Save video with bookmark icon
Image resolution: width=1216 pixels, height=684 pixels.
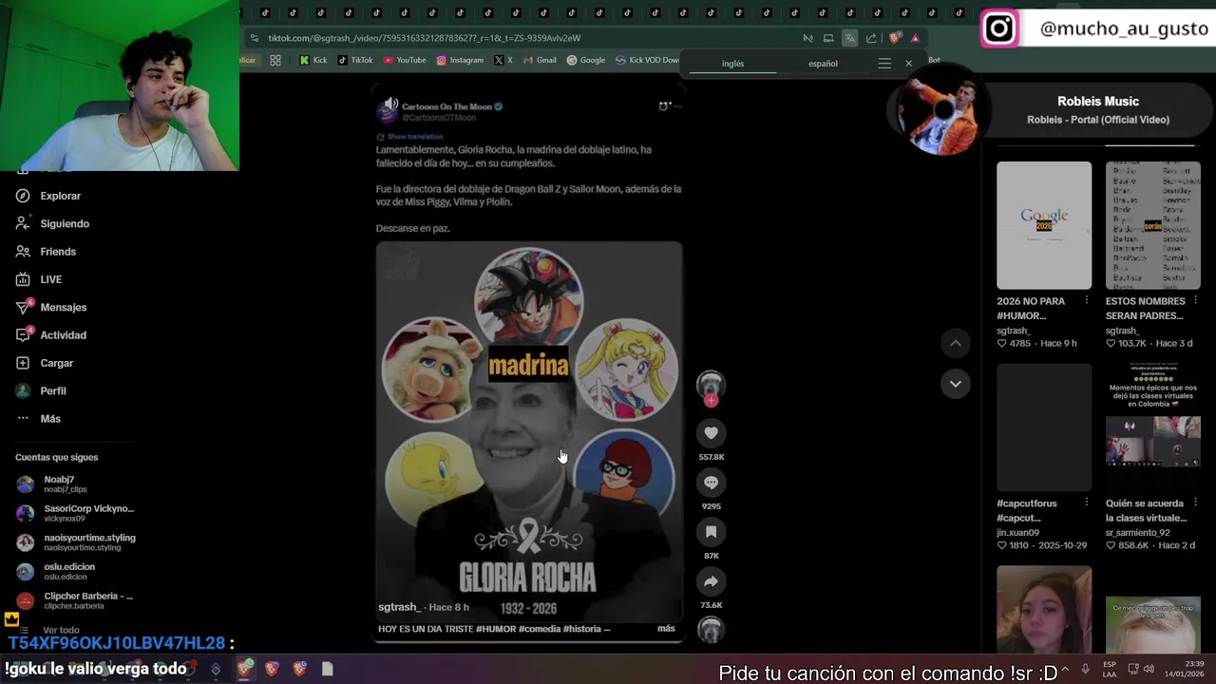click(711, 532)
